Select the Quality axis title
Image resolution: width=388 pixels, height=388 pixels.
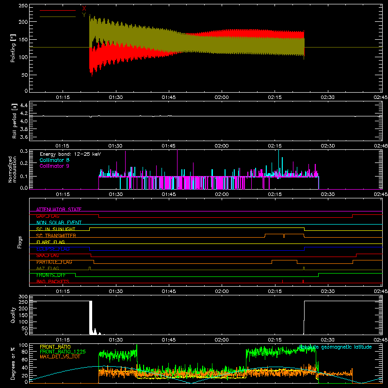[13, 315]
